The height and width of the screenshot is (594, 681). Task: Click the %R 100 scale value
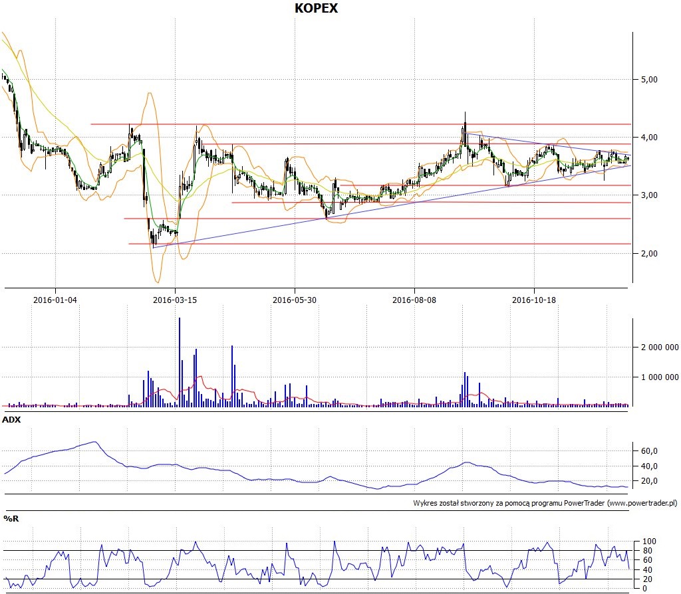point(649,542)
